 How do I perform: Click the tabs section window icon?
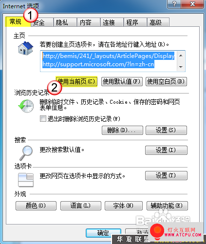(x=26, y=180)
